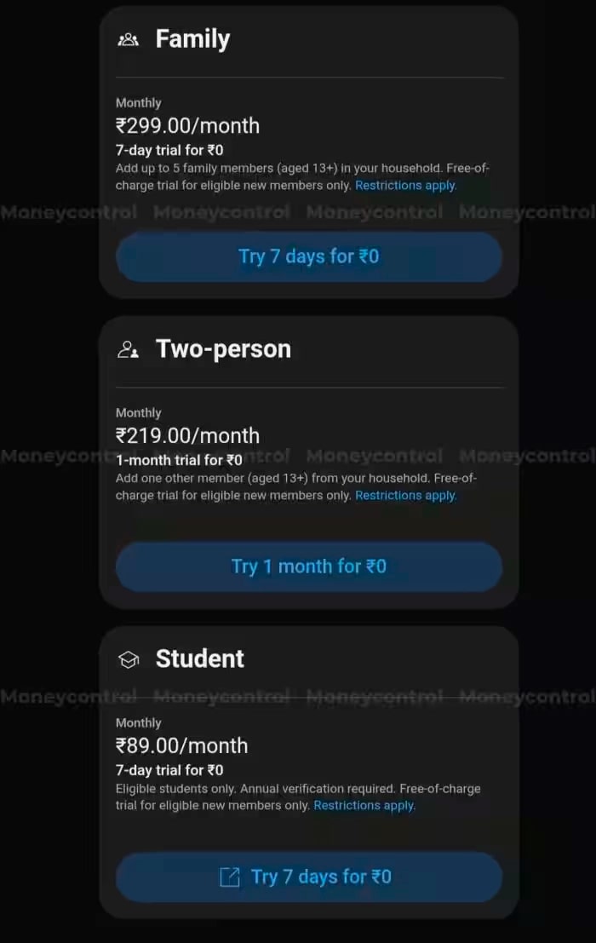Screen dimensions: 596x943
Task: Open Restrictions apply link in Family card
Action: coord(405,185)
